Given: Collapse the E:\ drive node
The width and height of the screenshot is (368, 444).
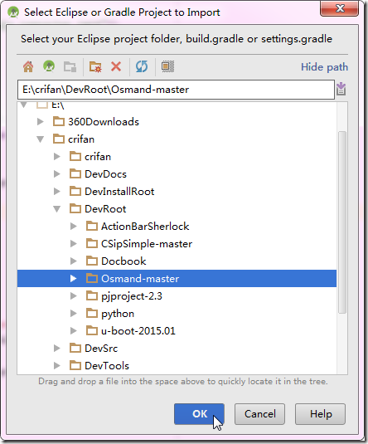Looking at the screenshot, I should pyautogui.click(x=24, y=105).
